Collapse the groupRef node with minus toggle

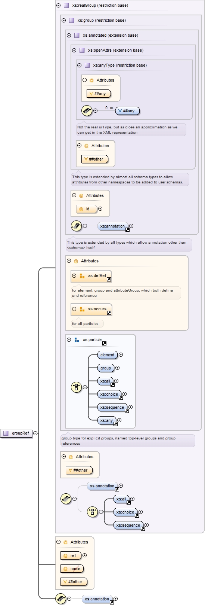click(35, 433)
